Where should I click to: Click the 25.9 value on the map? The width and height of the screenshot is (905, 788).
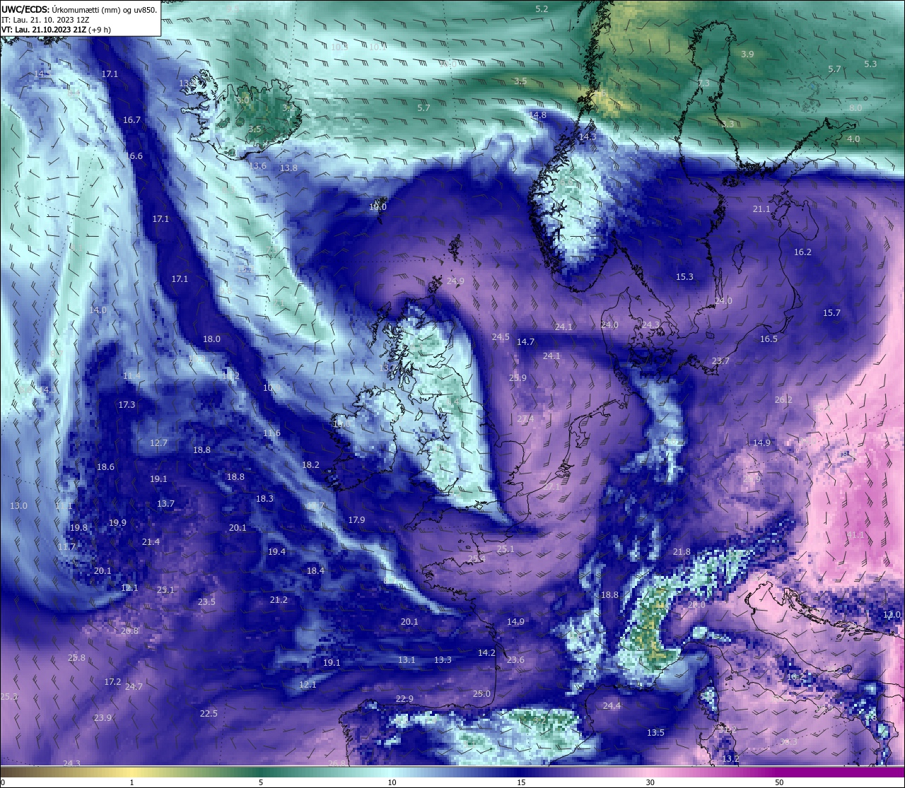518,378
